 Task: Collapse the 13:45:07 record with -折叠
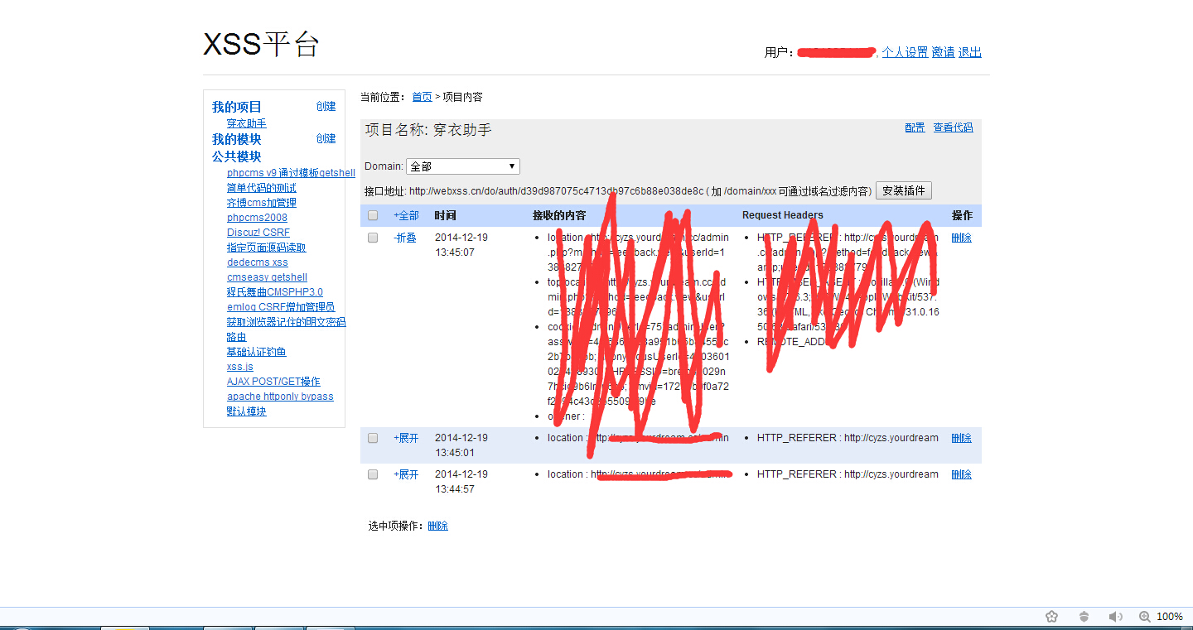405,238
